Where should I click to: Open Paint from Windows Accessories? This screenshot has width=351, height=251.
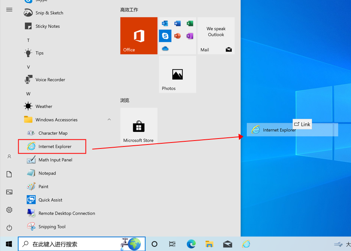click(43, 186)
